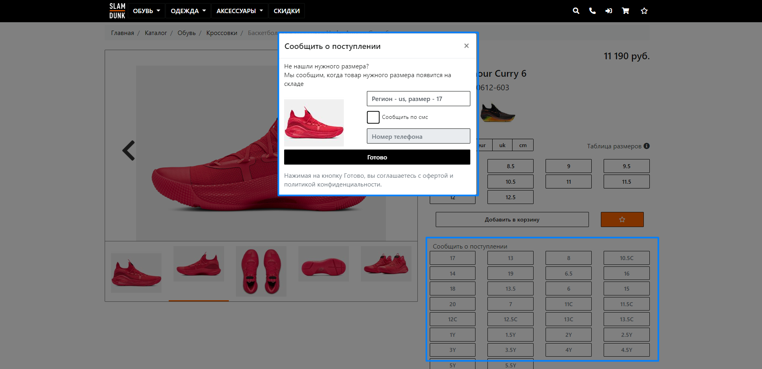Click the phone contact icon
Viewport: 762px width, 369px height.
(x=592, y=11)
